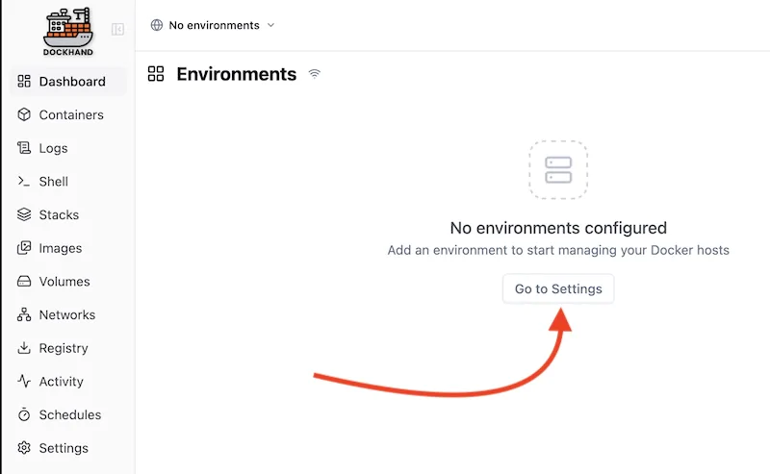Click the Activity pulse icon
The width and height of the screenshot is (770, 474).
click(24, 382)
